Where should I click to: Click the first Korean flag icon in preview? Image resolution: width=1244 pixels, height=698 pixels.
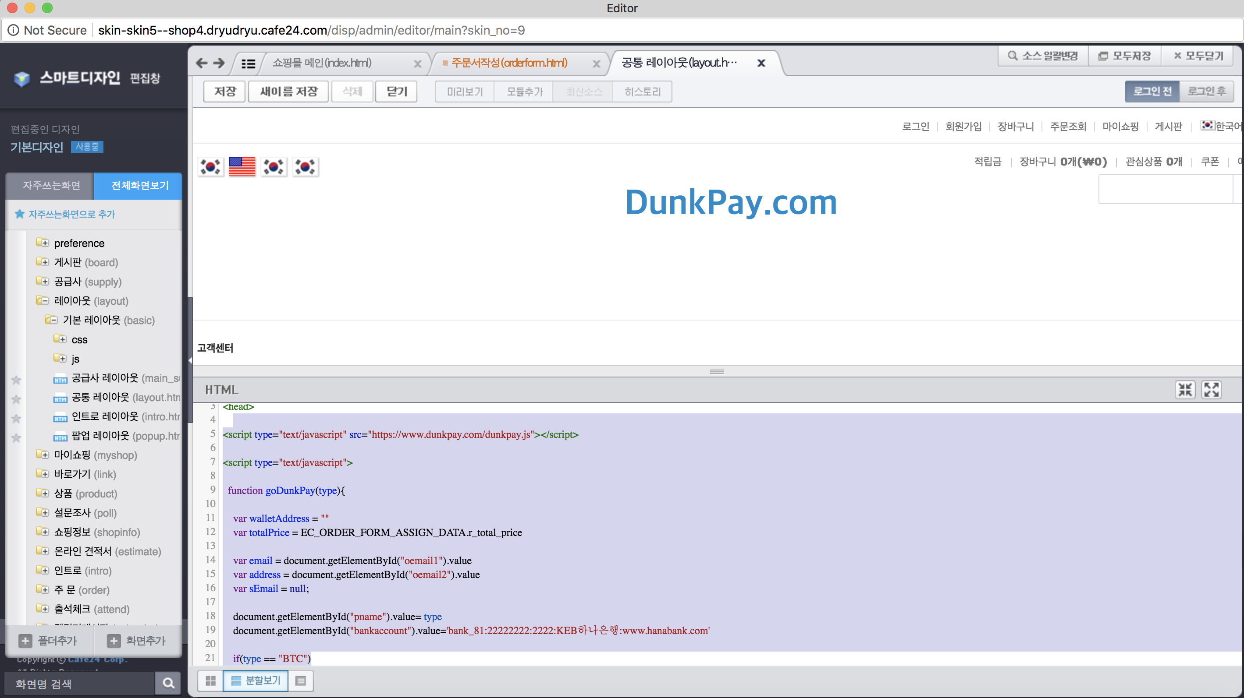tap(210, 167)
